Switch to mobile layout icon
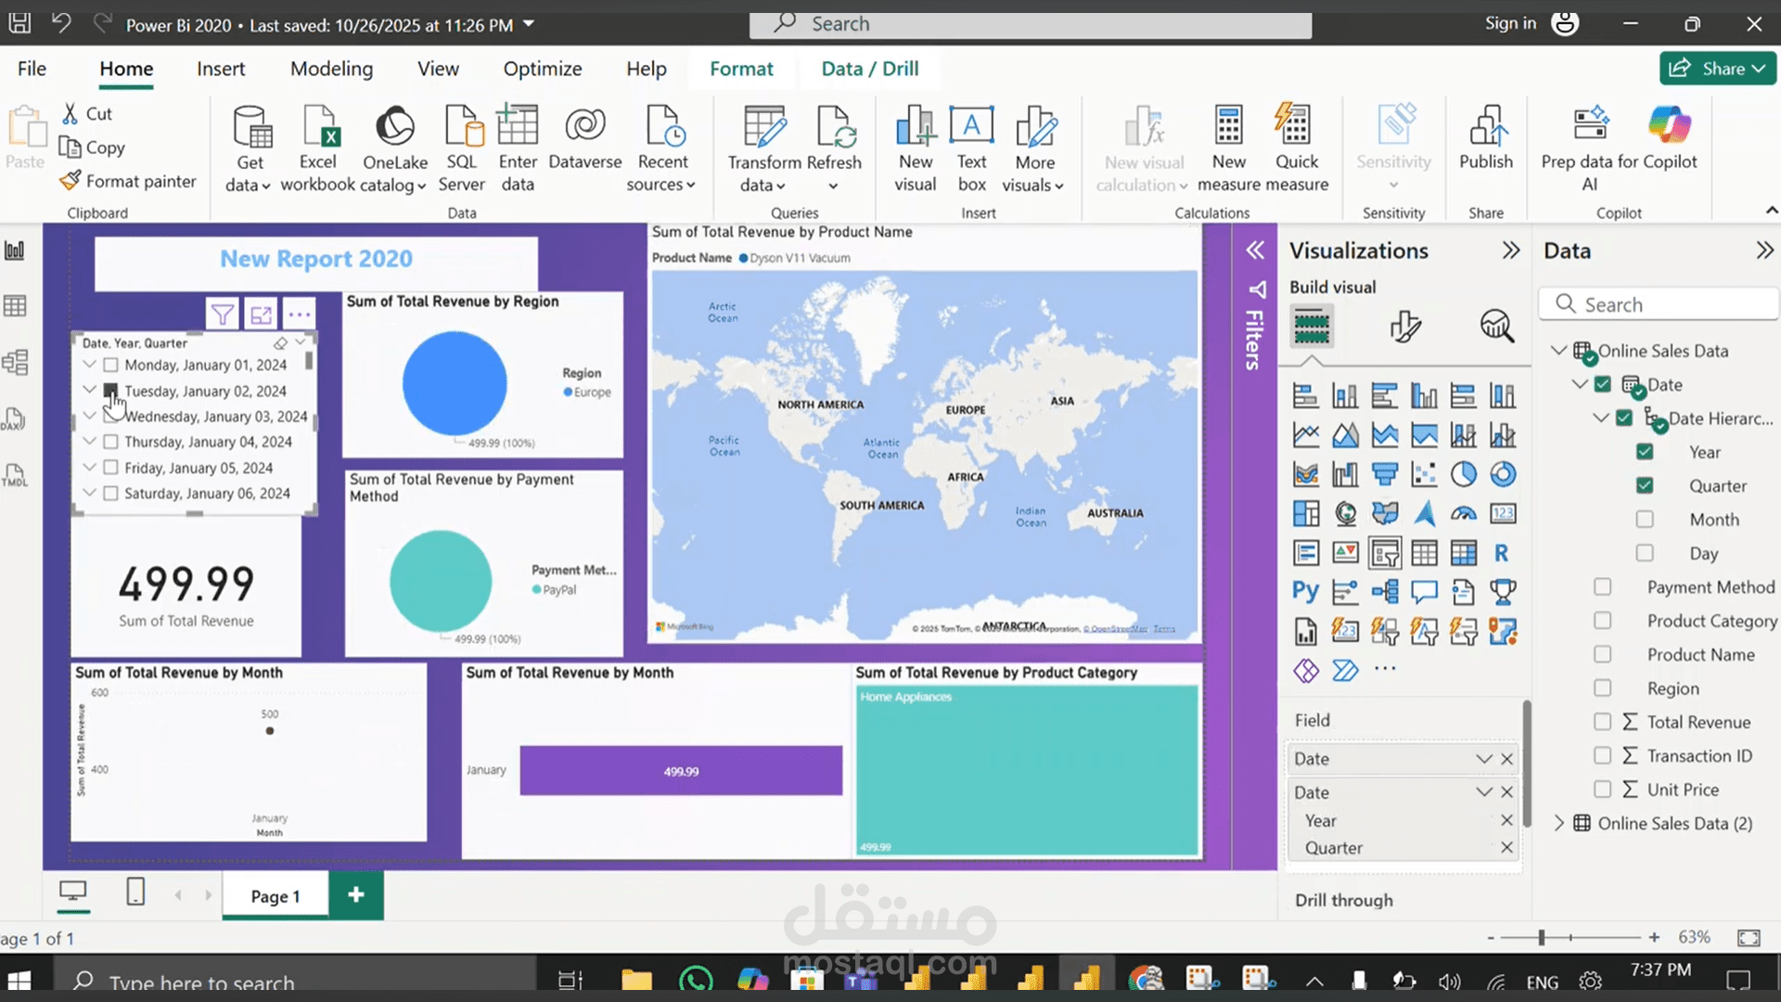 [135, 893]
